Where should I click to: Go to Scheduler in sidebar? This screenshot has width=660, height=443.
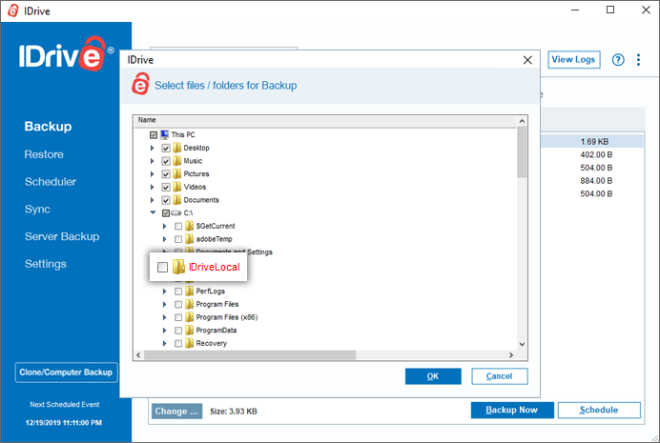pos(51,182)
